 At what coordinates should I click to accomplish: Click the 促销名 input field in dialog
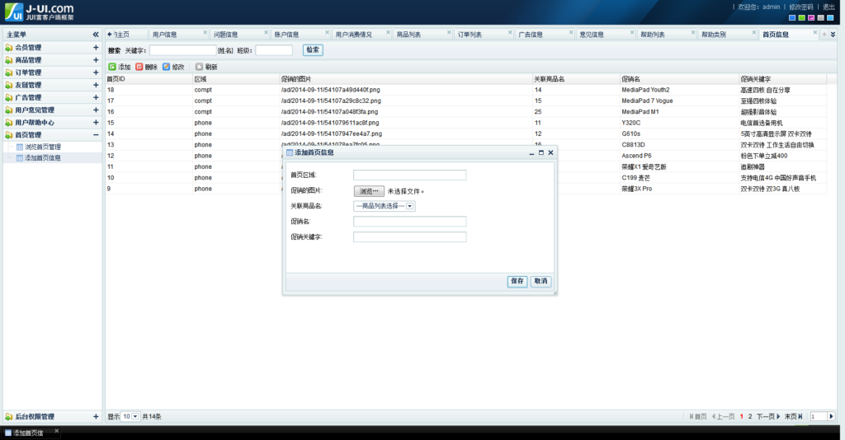(x=409, y=221)
